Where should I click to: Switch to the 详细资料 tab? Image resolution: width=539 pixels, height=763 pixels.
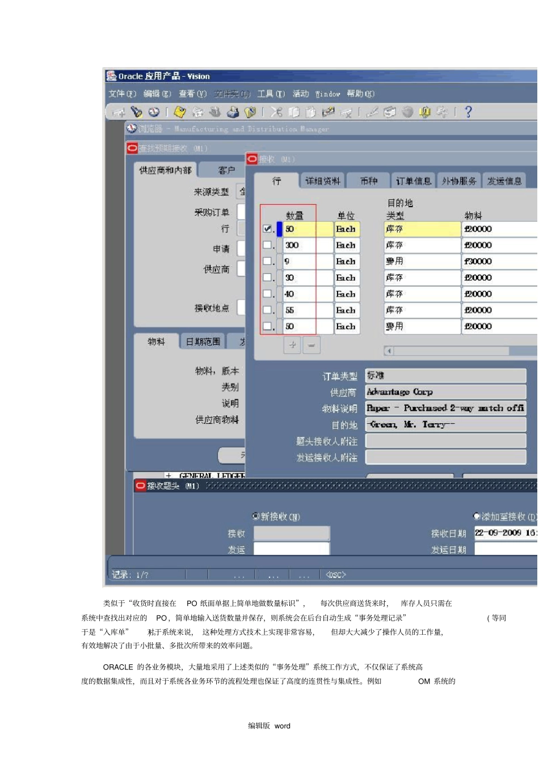[323, 181]
